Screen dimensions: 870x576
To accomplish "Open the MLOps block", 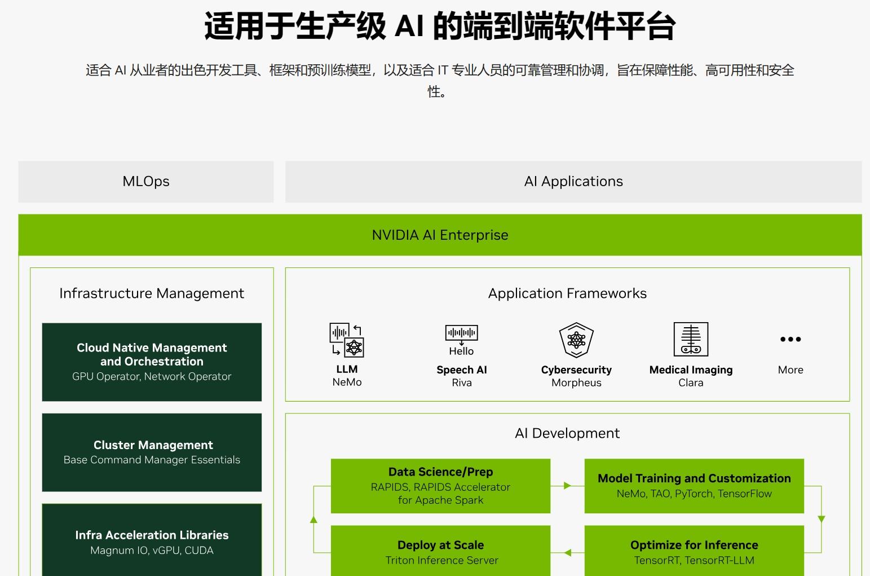I will pos(146,182).
